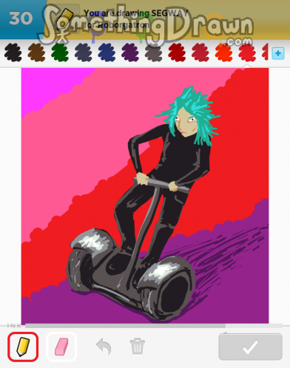Screen dimensions: 290x368
Task: Pick the crimson color swatch
Action: point(200,52)
